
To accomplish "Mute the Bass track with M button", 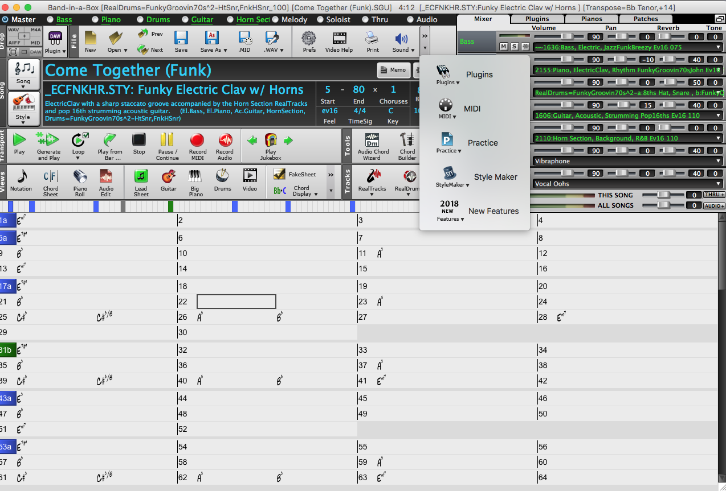I will [x=503, y=46].
